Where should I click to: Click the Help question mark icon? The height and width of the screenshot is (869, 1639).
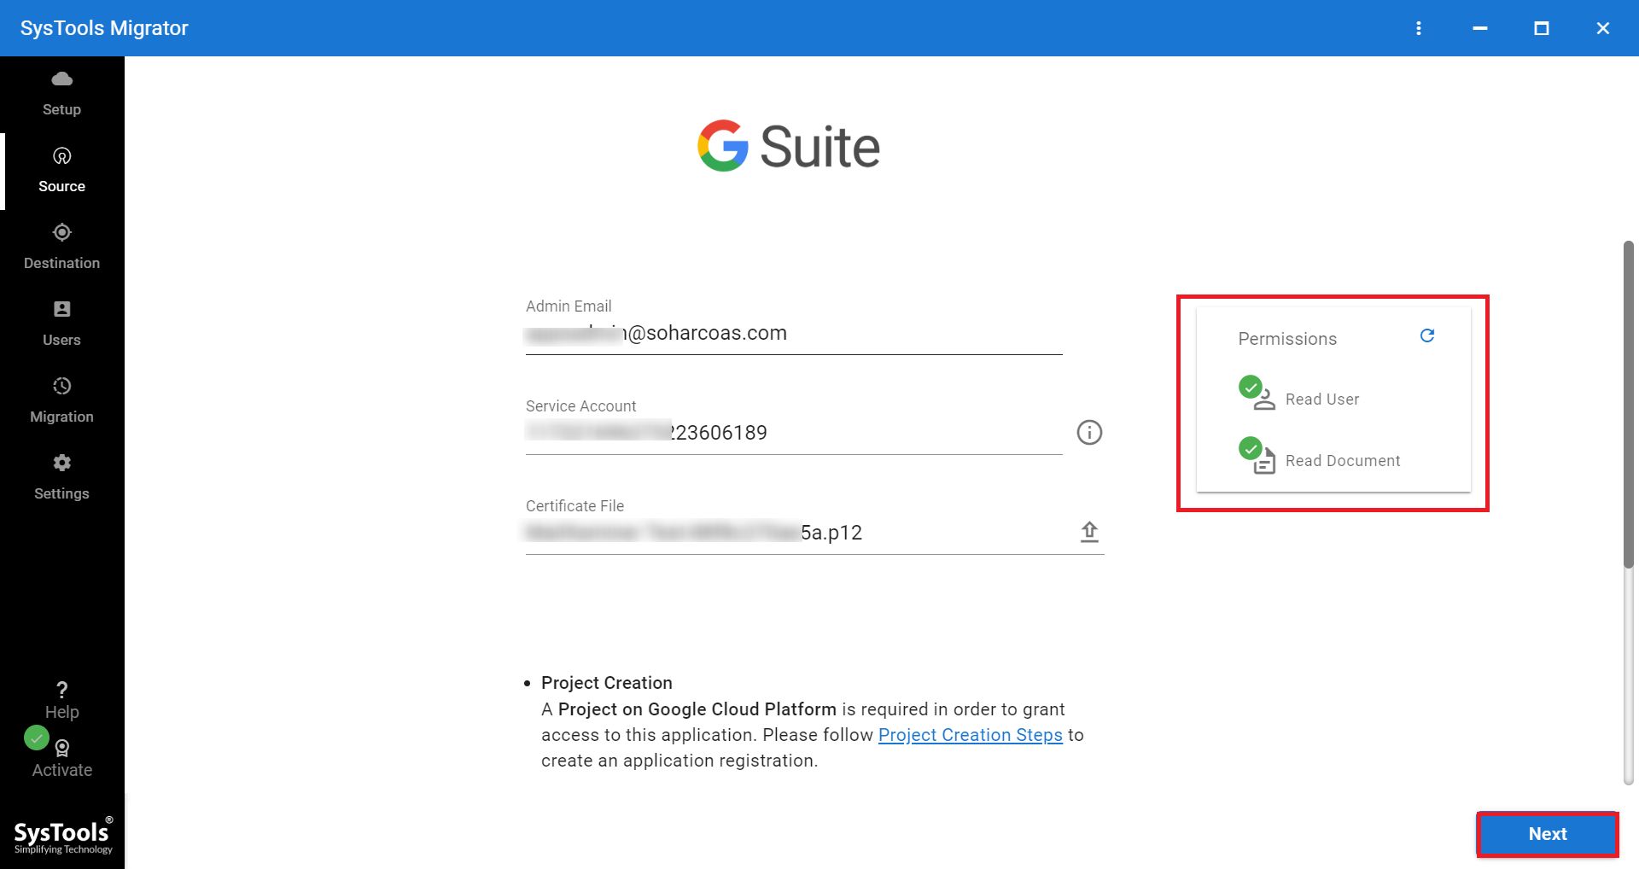coord(61,690)
